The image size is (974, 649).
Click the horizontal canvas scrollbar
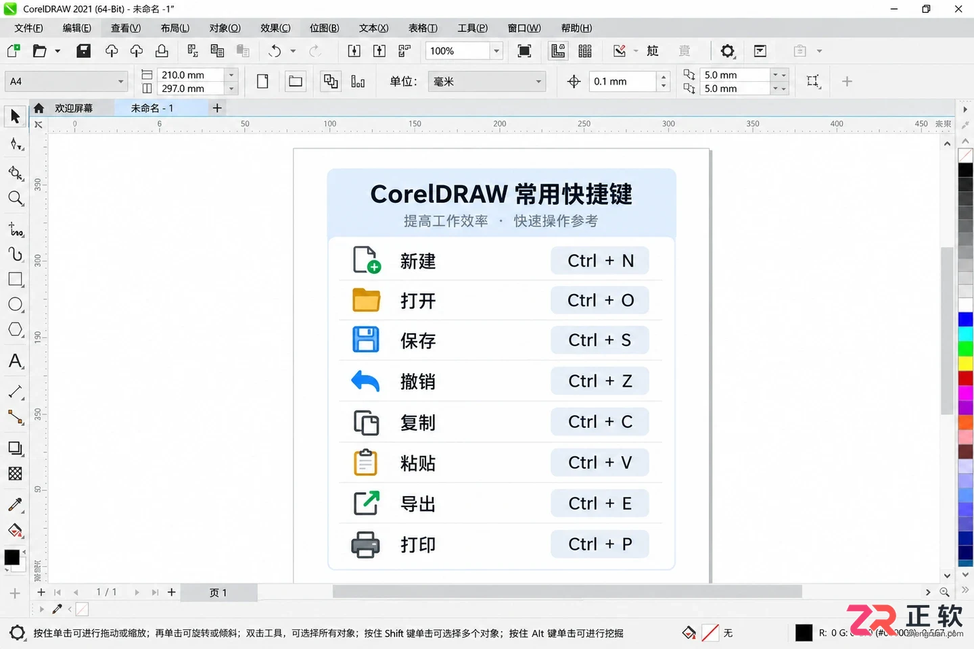567,592
